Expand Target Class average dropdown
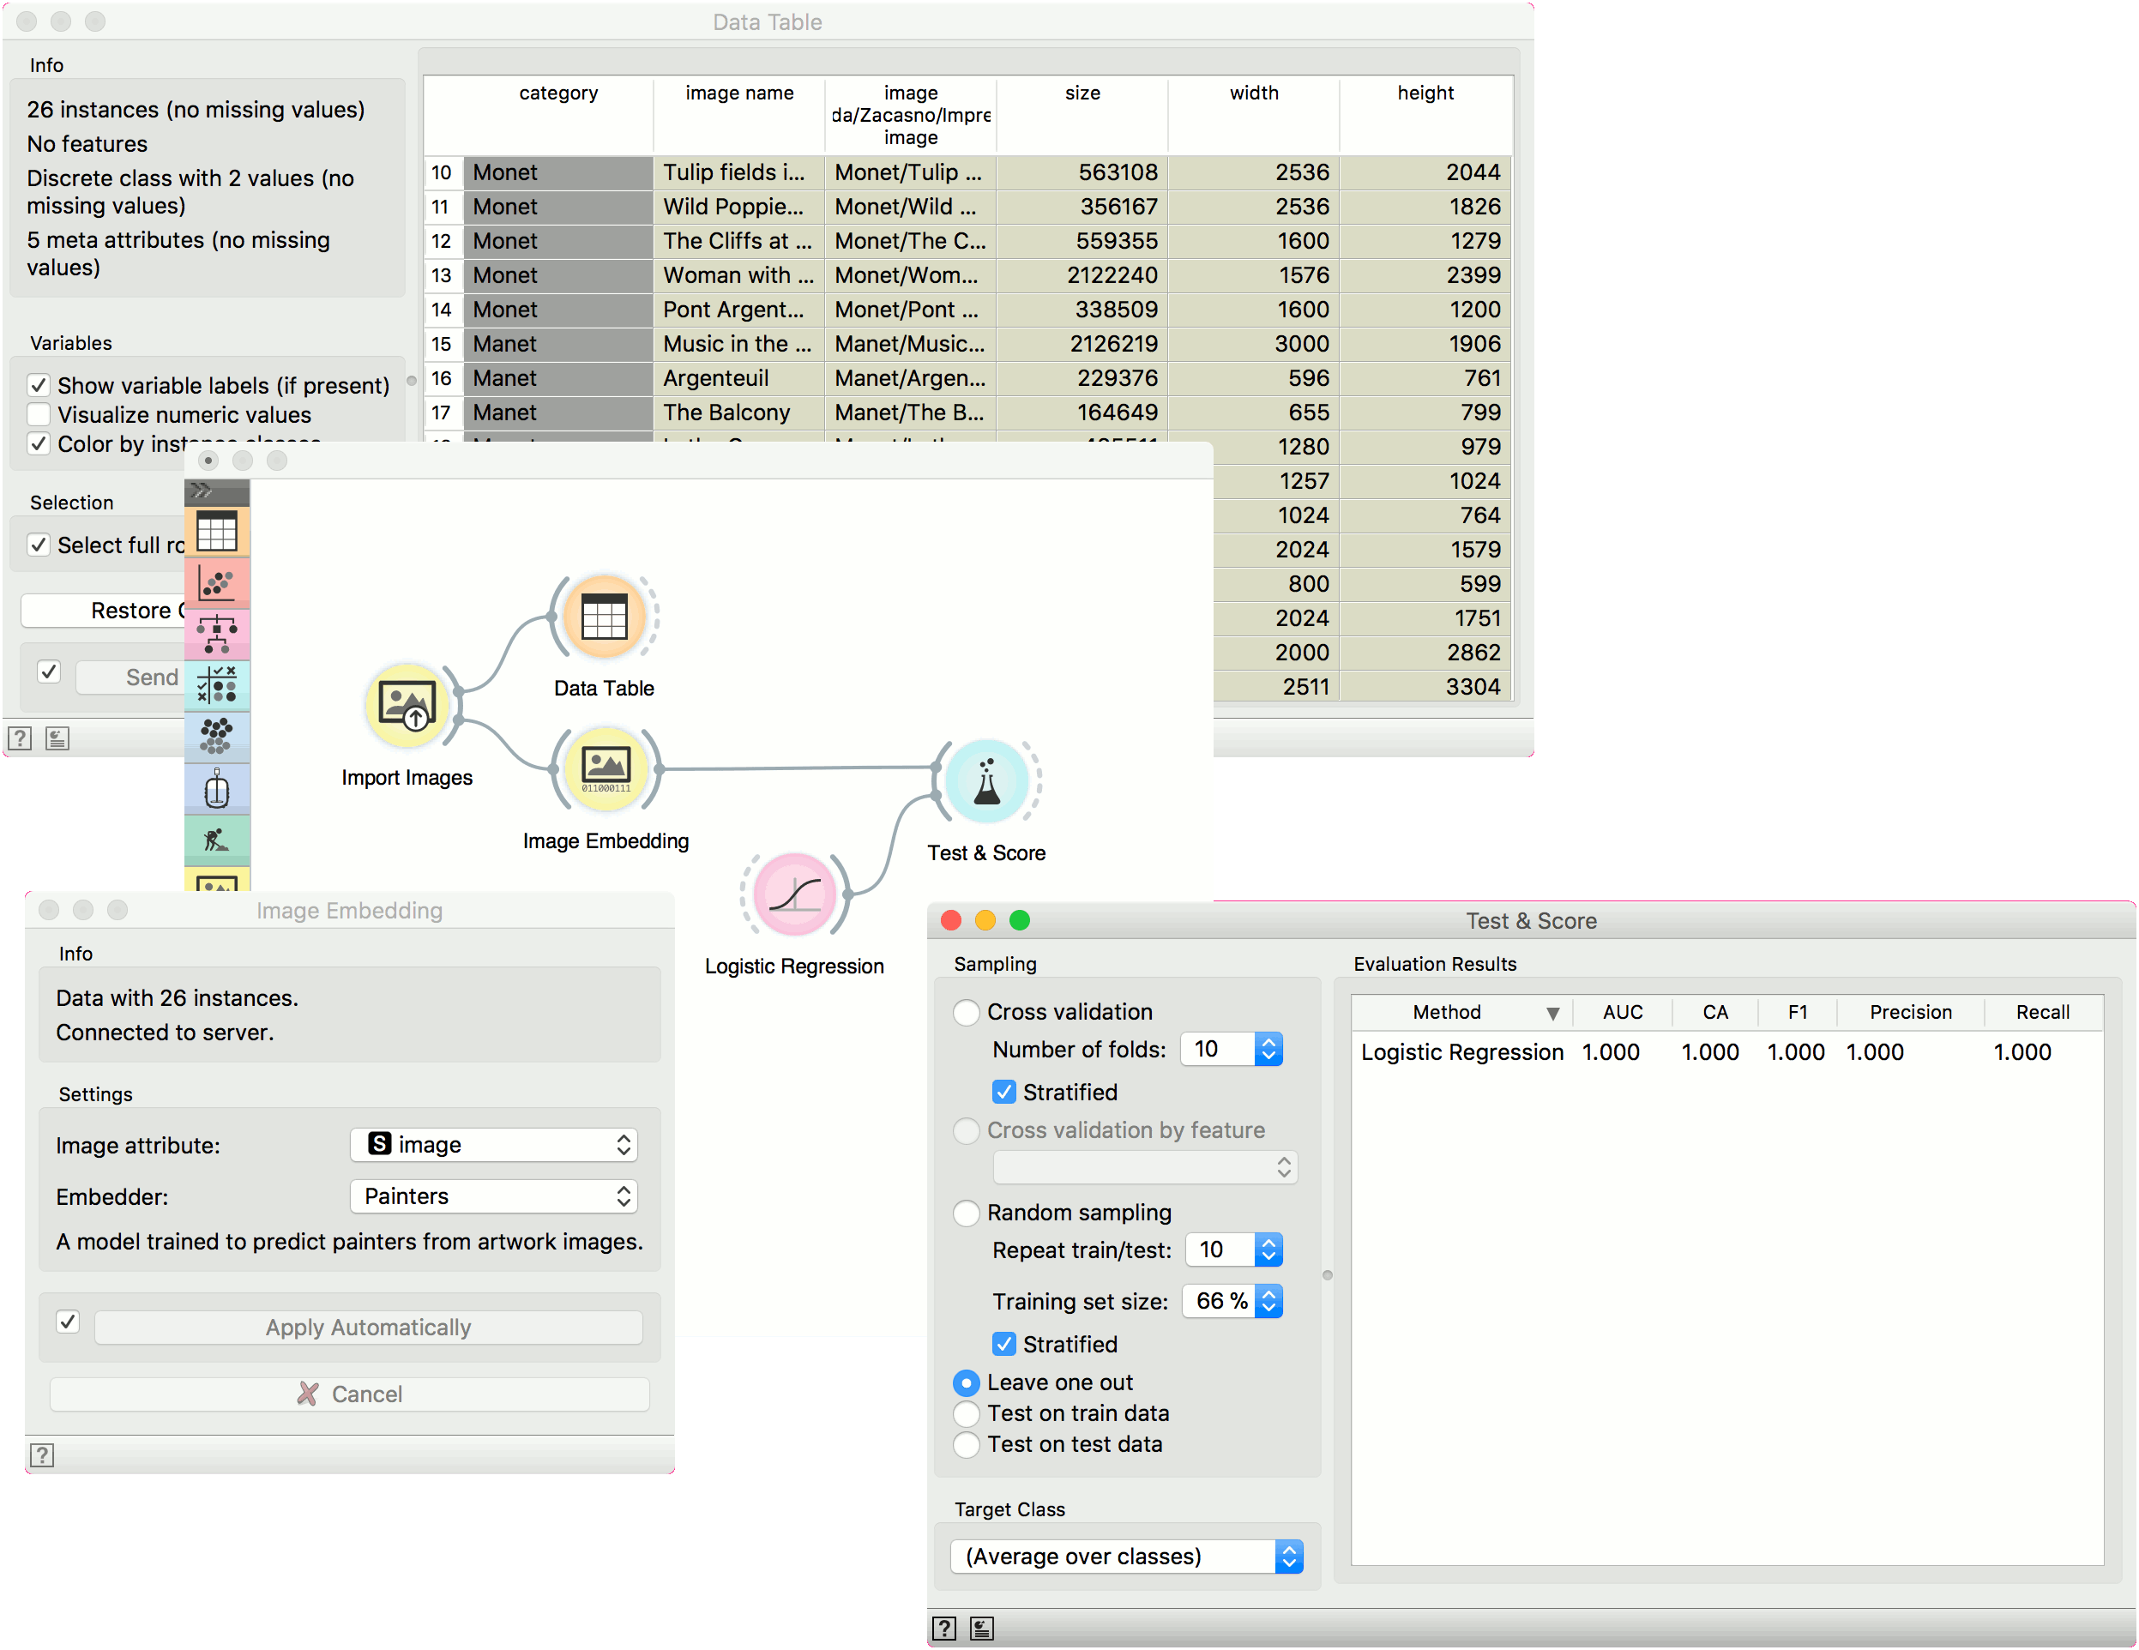 click(x=1126, y=1556)
